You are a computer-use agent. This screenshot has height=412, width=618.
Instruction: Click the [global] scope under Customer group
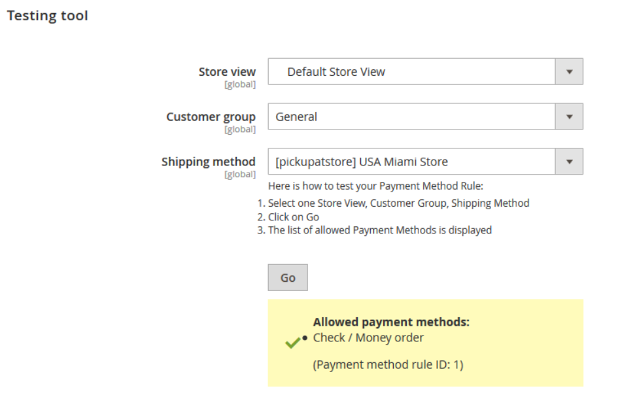point(240,129)
